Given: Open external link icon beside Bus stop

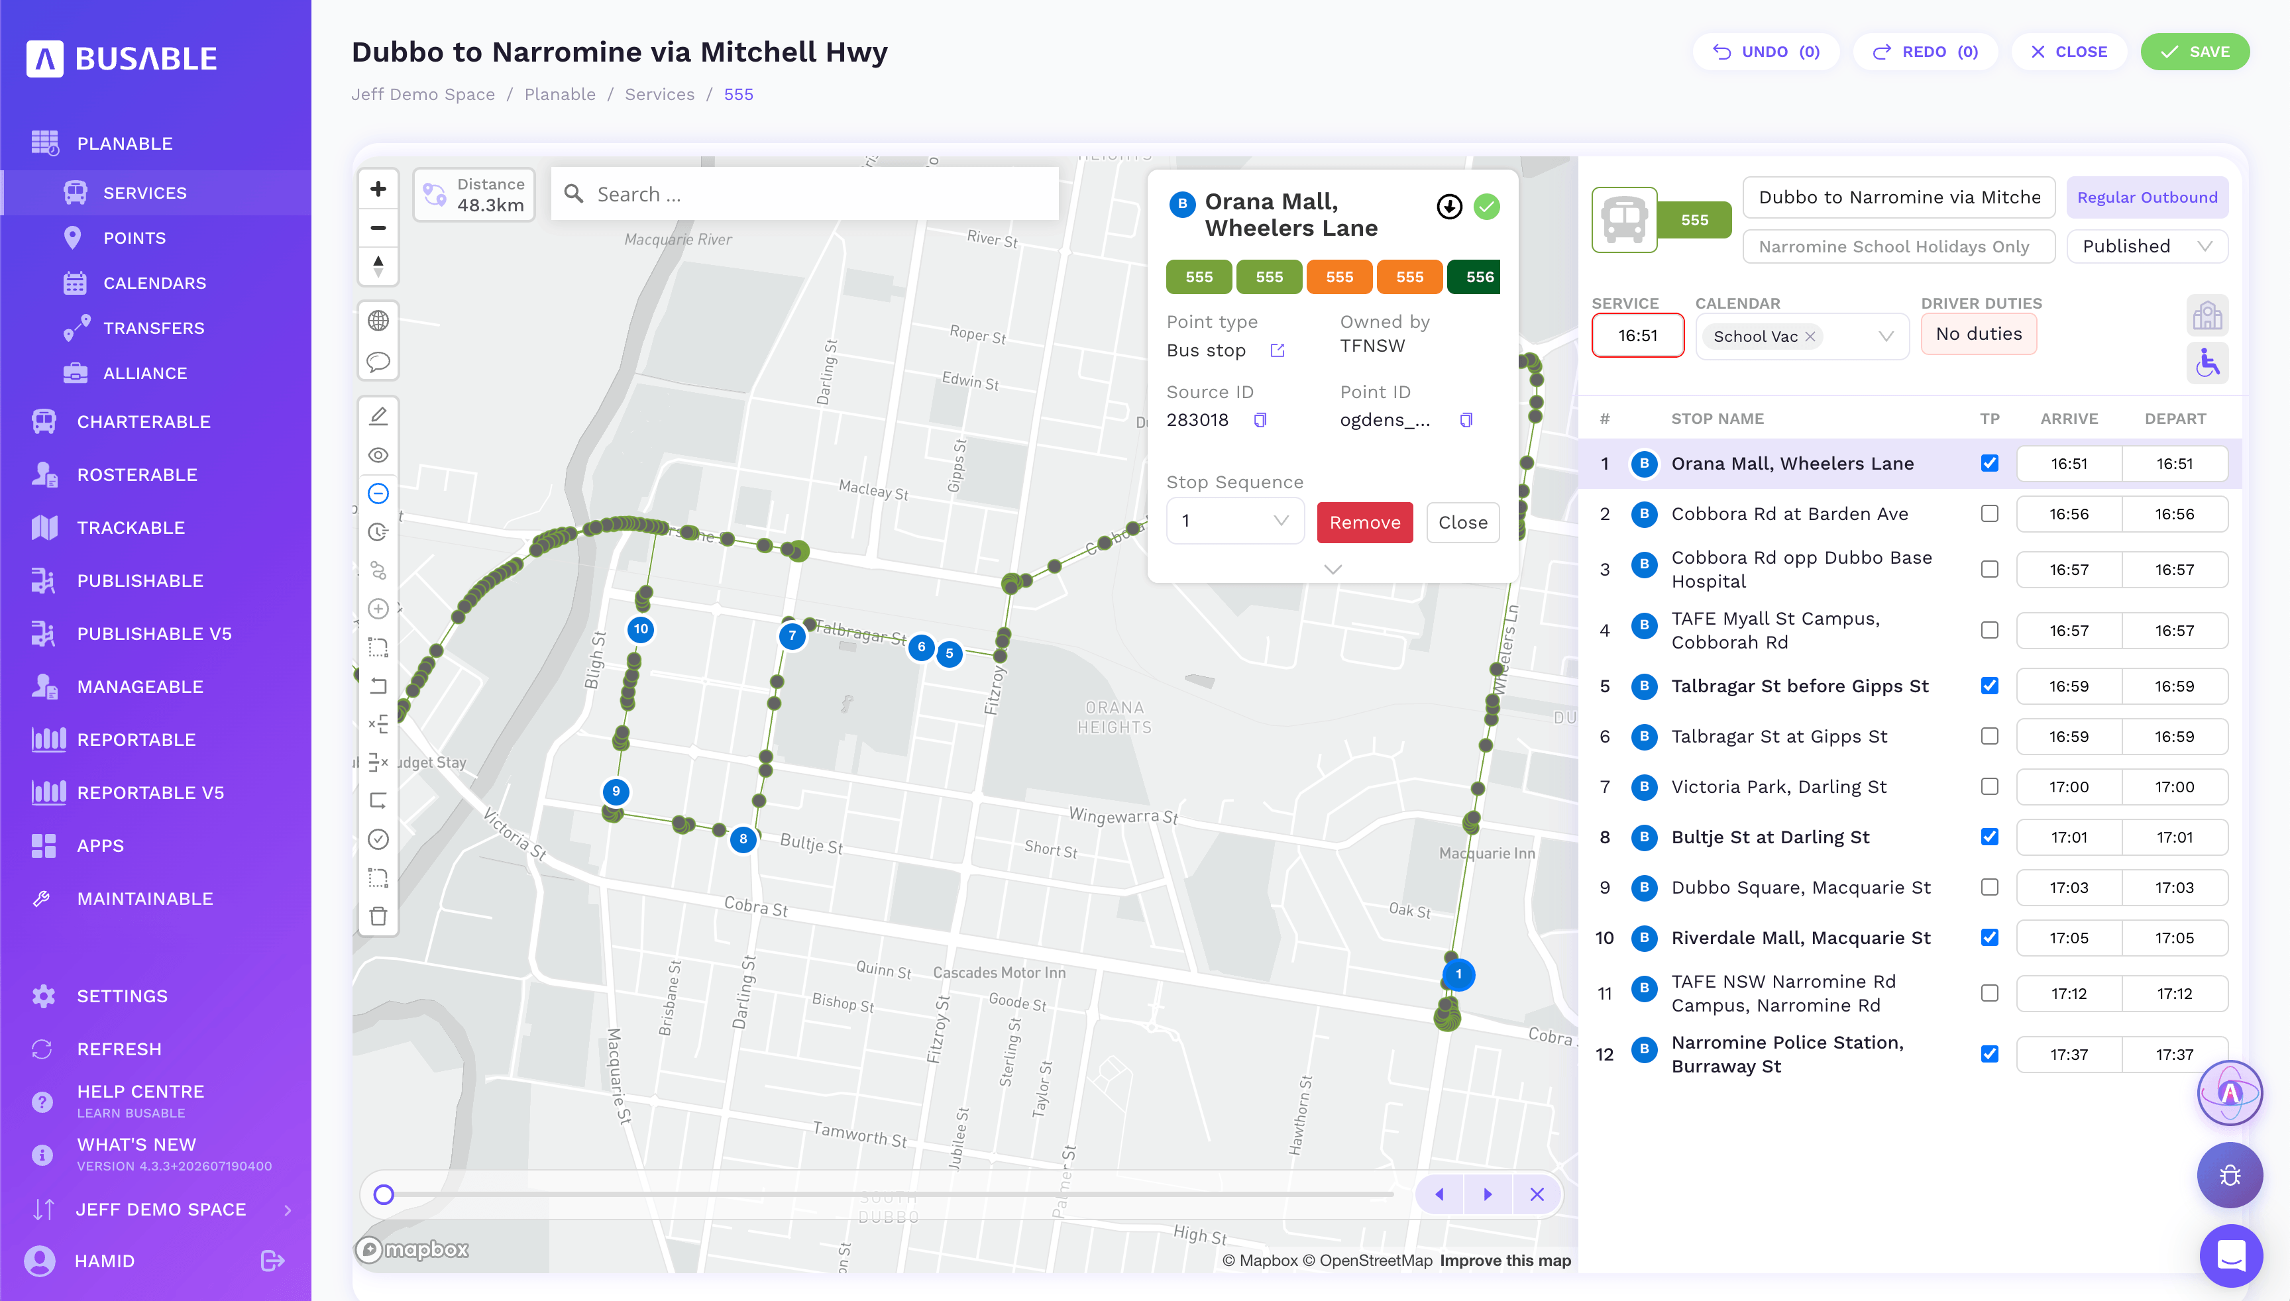Looking at the screenshot, I should [1278, 350].
